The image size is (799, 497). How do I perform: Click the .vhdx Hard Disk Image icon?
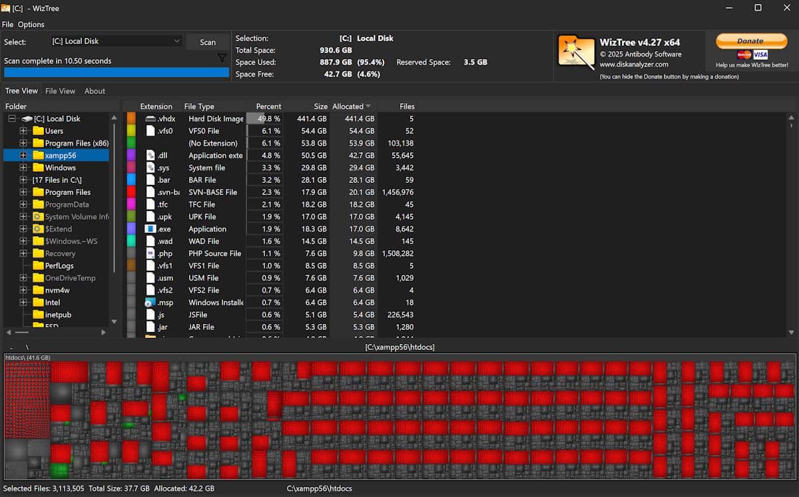150,118
